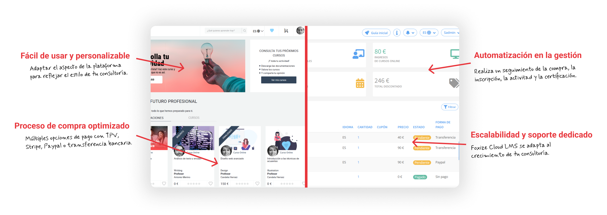Click the 'Sin pago' payment cell
607x215 pixels.
[x=441, y=177]
